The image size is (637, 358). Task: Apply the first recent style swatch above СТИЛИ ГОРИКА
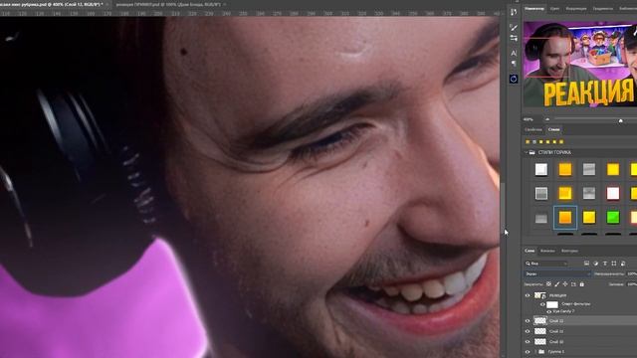pyautogui.click(x=528, y=141)
